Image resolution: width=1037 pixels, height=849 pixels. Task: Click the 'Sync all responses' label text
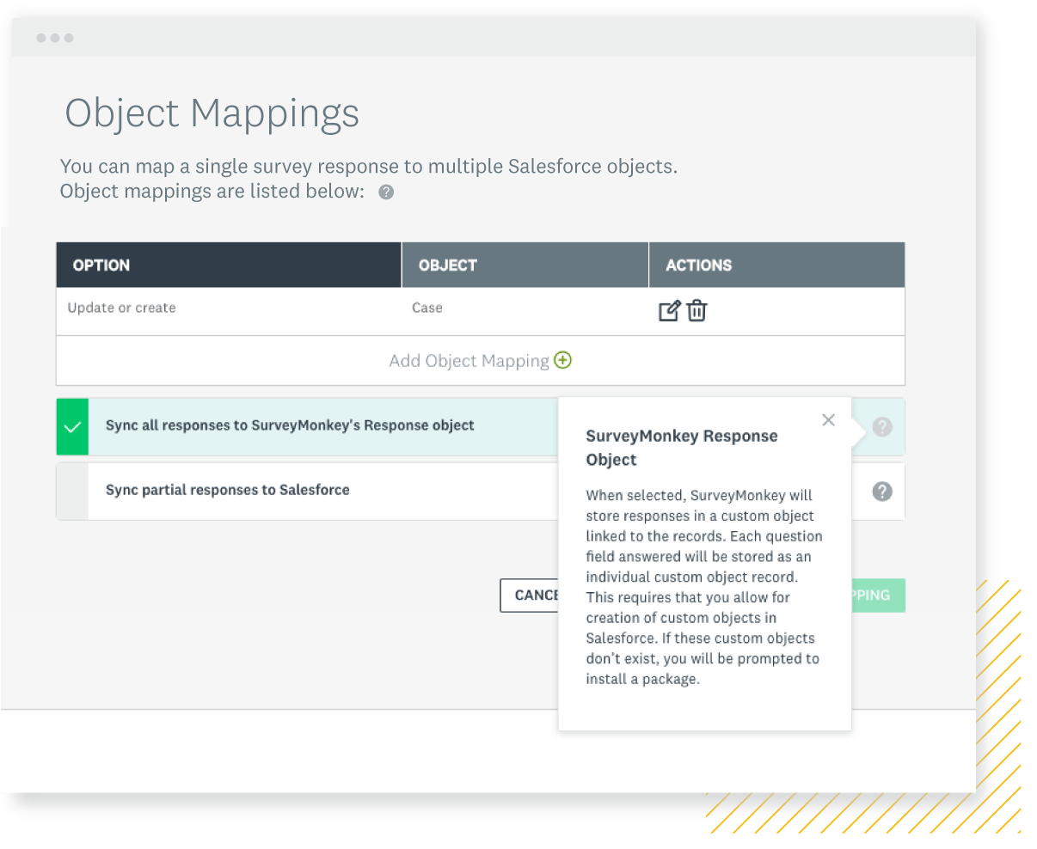pyautogui.click(x=290, y=425)
